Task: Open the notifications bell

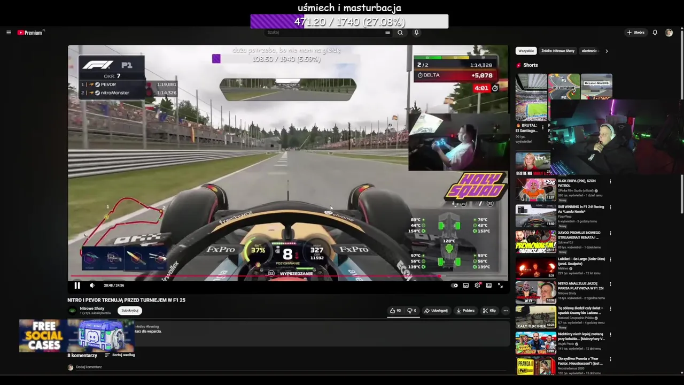Action: tap(655, 33)
